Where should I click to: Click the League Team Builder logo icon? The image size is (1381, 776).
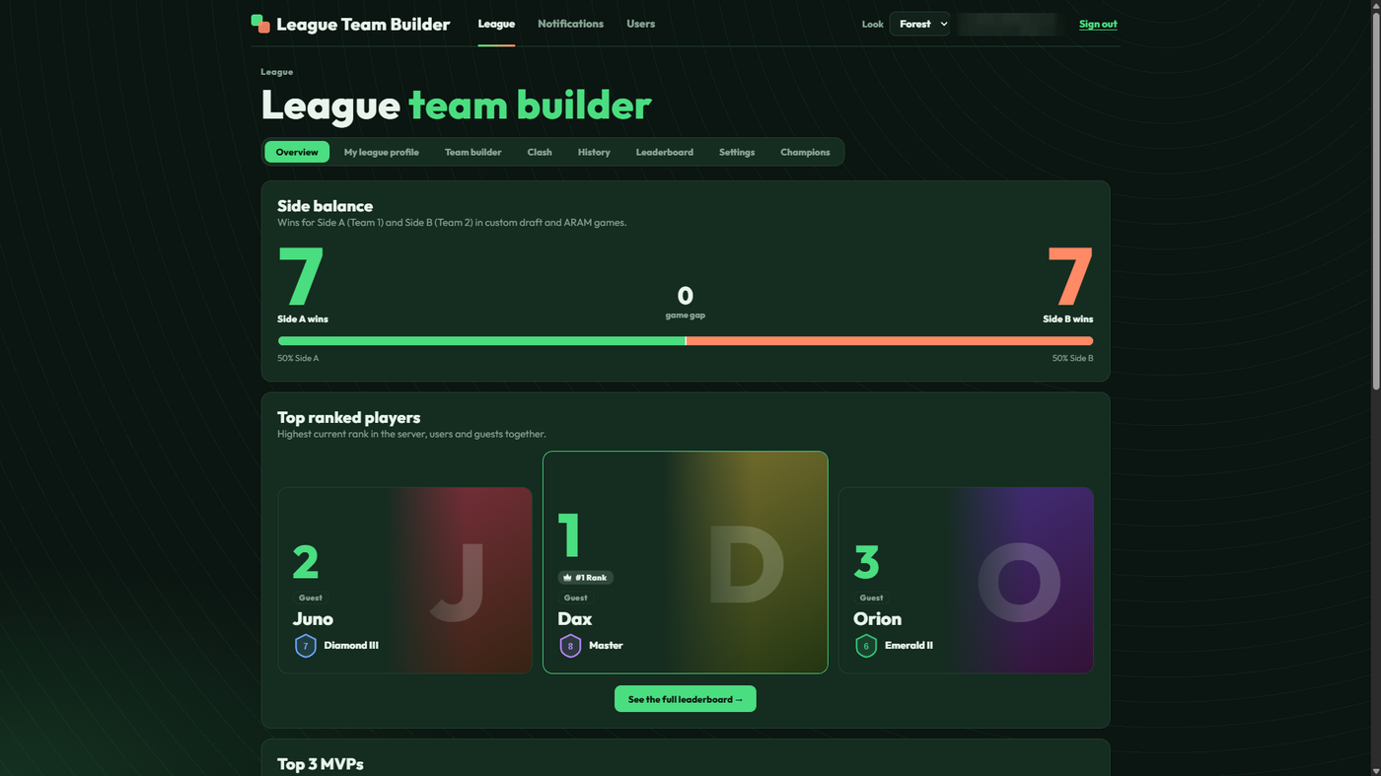pyautogui.click(x=260, y=24)
